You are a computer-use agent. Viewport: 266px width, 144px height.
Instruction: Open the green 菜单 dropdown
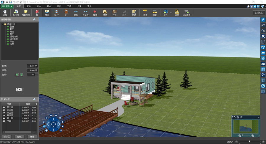point(7,6)
